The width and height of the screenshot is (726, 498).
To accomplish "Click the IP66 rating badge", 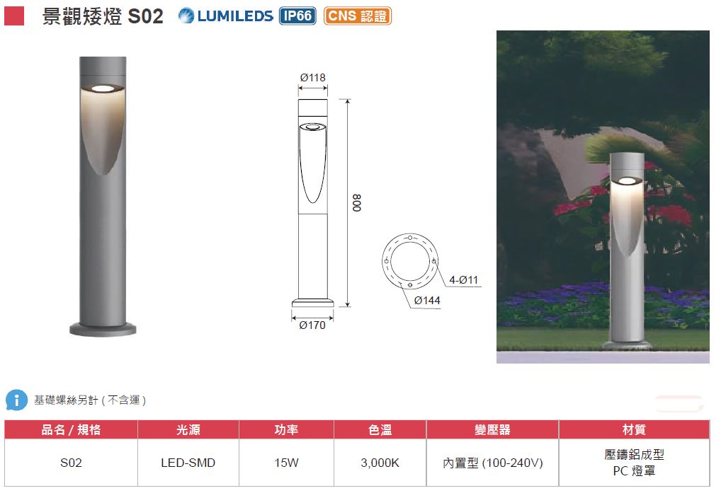I will (297, 16).
